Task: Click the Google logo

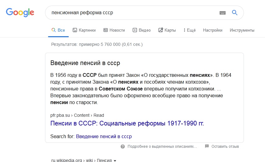Action: (20, 12)
